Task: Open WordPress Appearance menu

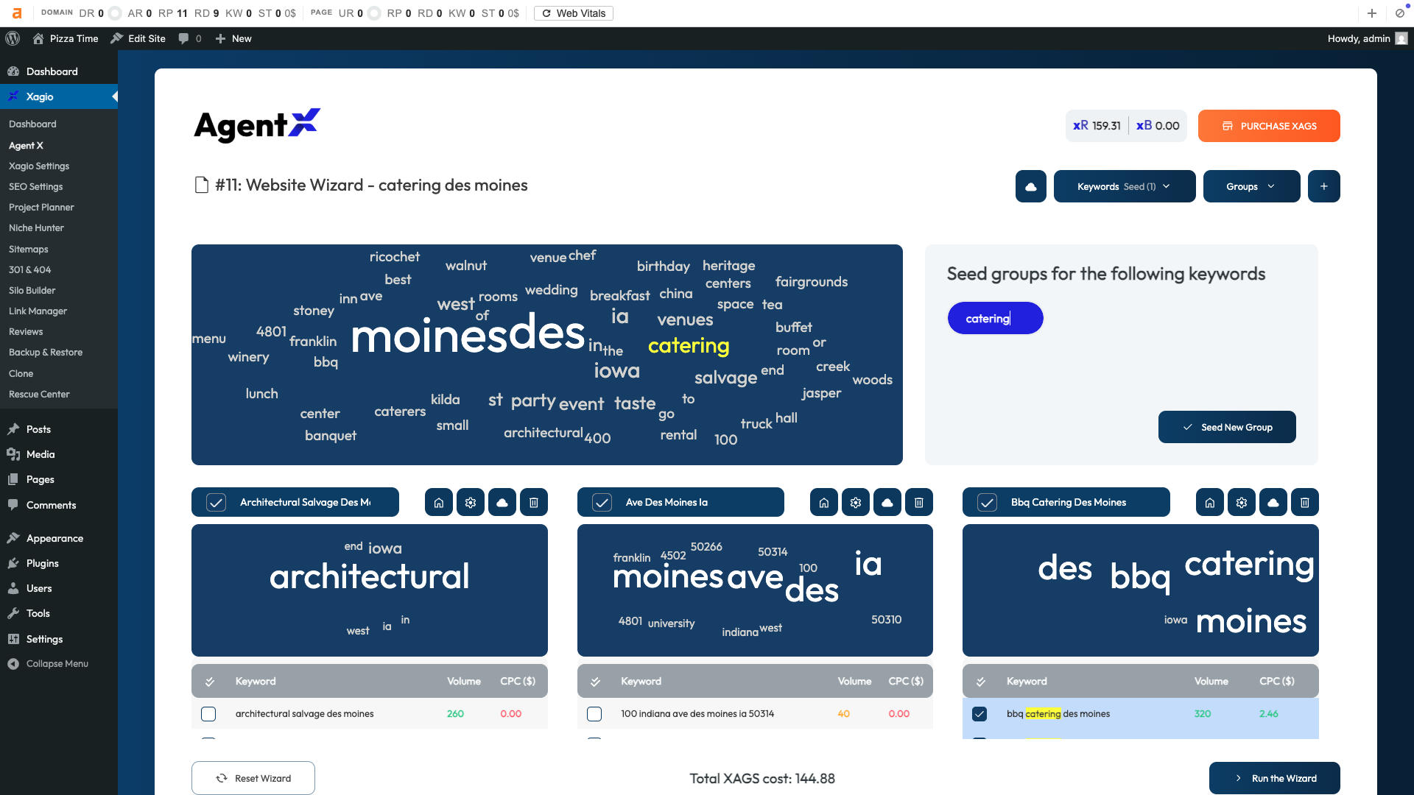Action: 54,538
